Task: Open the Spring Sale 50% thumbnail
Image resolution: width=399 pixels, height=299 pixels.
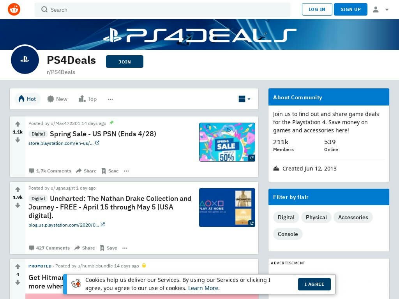Action: click(x=227, y=142)
